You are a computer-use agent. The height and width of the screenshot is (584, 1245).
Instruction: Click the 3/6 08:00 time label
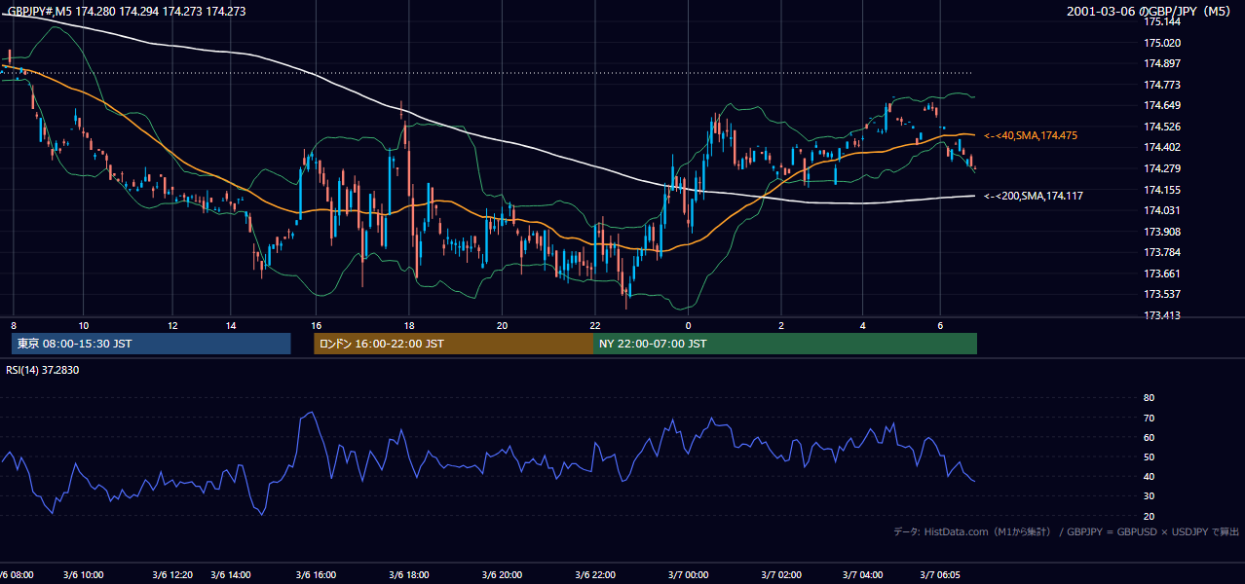(x=17, y=574)
